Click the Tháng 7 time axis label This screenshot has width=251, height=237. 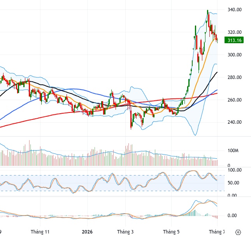point(217,232)
